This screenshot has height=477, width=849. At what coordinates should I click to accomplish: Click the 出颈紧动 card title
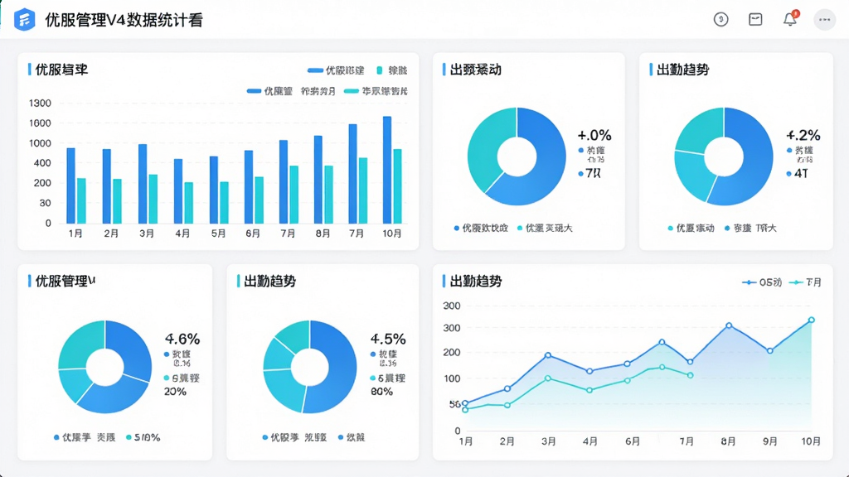point(475,70)
